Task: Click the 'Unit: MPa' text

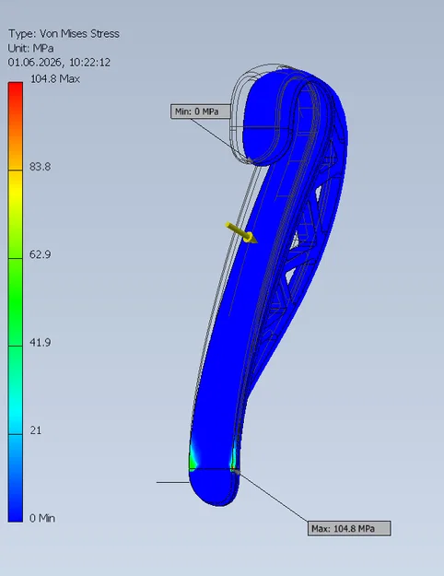Action: pyautogui.click(x=30, y=48)
